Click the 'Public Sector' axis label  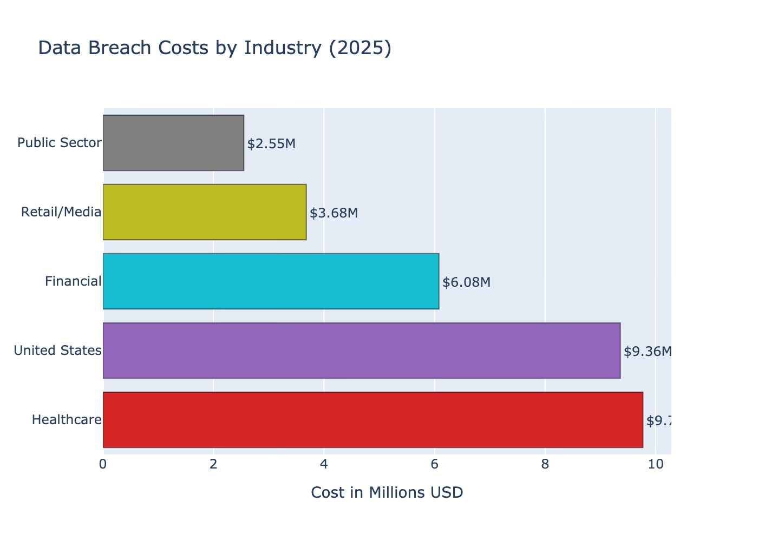click(60, 143)
